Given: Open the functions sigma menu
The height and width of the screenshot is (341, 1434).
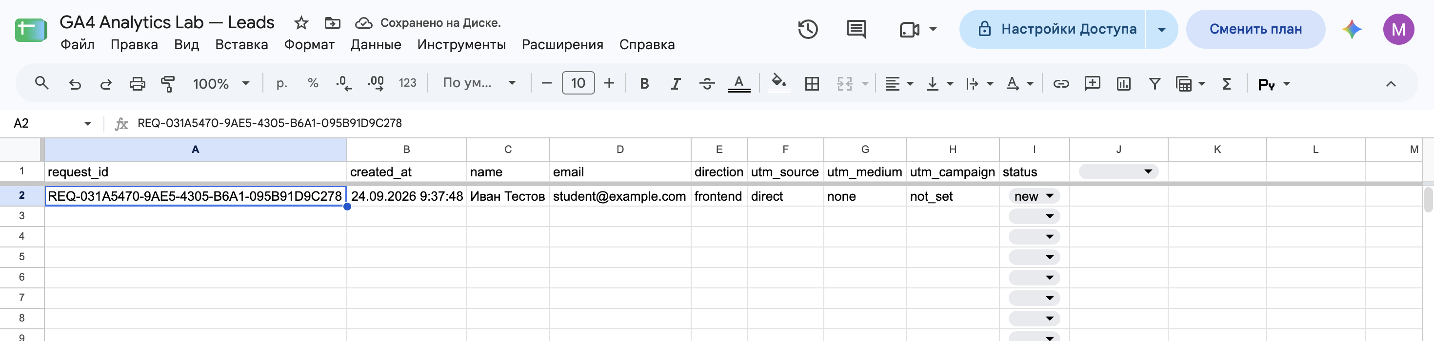Looking at the screenshot, I should coord(1226,83).
